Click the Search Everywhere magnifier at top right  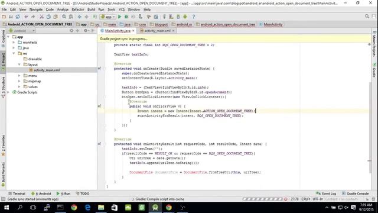[x=367, y=17]
